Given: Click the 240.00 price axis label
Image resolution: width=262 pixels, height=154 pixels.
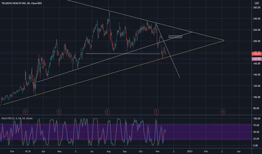Looking at the screenshot, I should [x=257, y=19].
